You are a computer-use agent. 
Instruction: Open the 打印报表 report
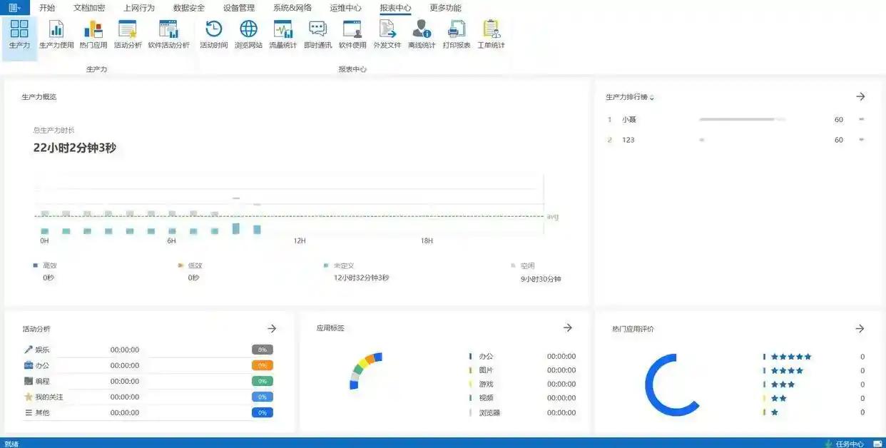click(457, 34)
